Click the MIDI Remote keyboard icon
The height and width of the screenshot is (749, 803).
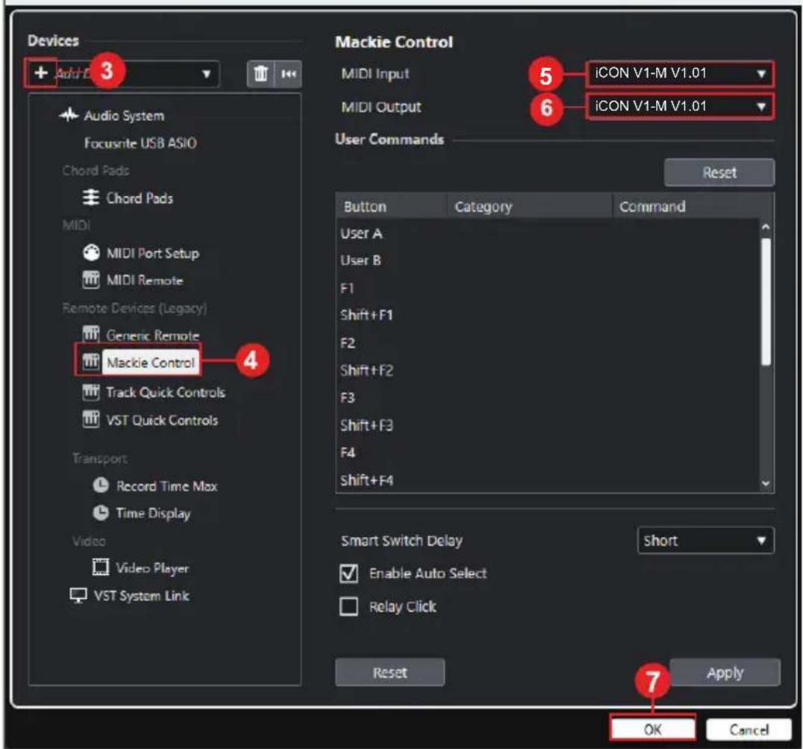[x=90, y=280]
